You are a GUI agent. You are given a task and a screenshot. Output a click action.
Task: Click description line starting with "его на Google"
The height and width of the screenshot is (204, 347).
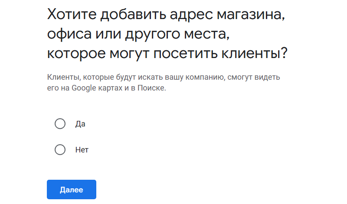[107, 88]
